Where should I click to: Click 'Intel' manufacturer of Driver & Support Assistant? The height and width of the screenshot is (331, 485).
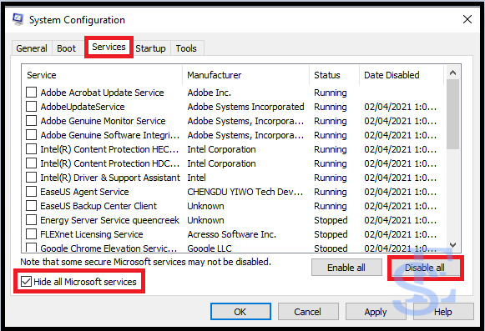click(197, 178)
